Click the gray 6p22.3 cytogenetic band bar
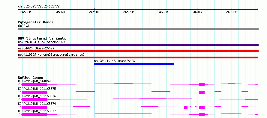Image resolution: width=267 pixels, height=118 pixels. [x=138, y=29]
